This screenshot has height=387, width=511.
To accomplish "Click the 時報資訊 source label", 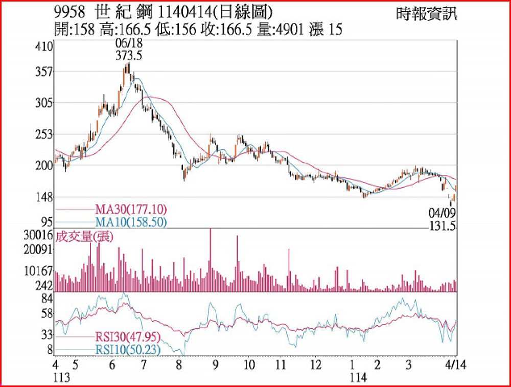I will click(x=427, y=14).
